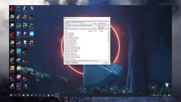Screen dimensions: 181x102
Task: Open Google Chrome desktop shortcut
Action: 12,43
